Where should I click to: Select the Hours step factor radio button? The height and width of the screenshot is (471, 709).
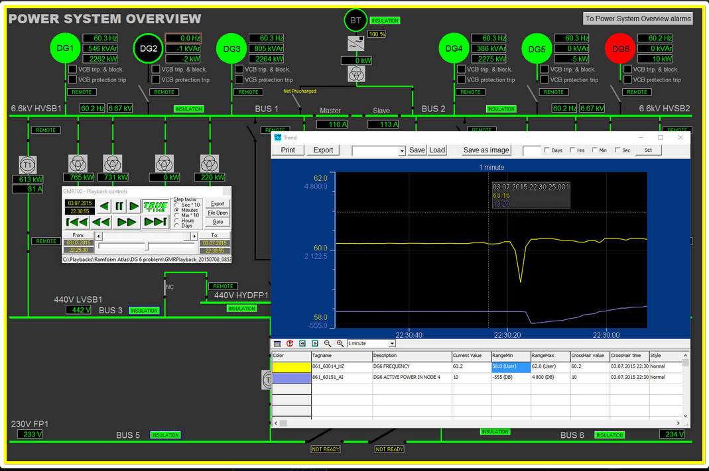[x=177, y=221]
